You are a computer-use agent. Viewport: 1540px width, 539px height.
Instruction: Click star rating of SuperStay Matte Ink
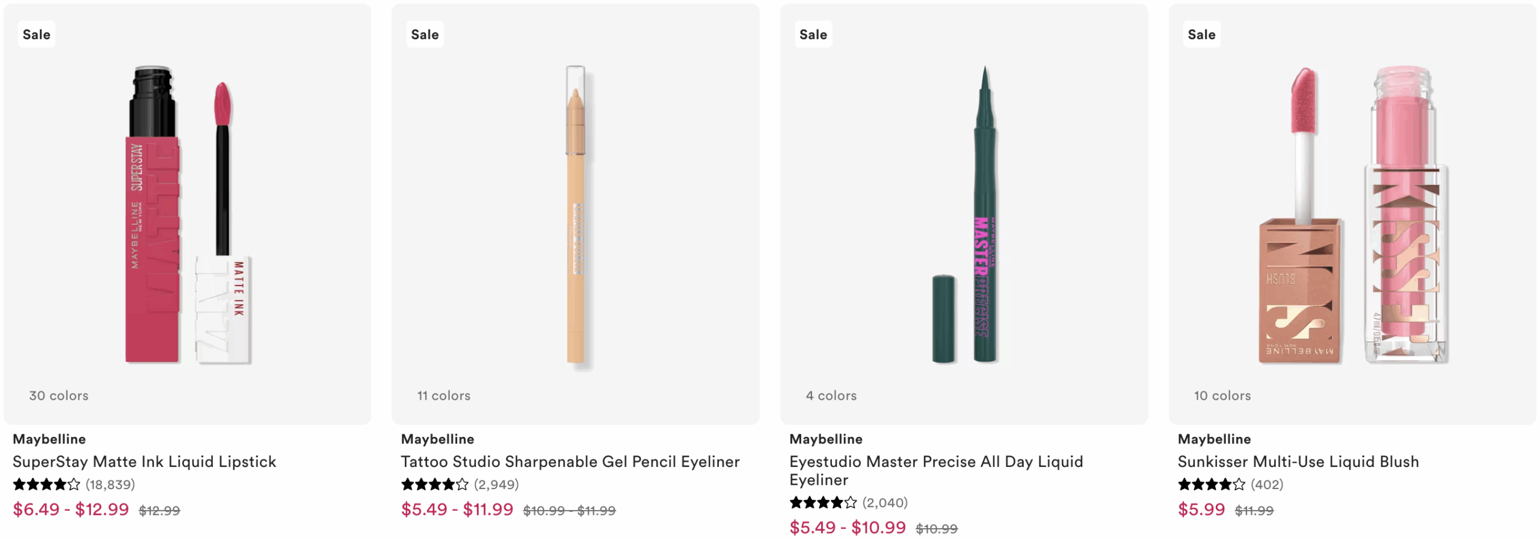[46, 484]
